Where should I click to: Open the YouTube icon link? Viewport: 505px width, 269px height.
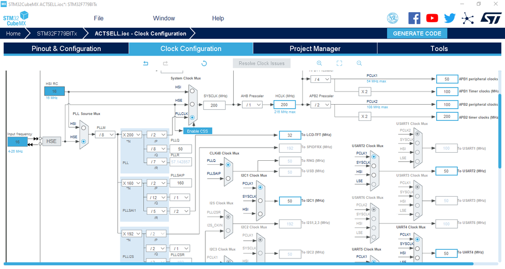[x=432, y=18]
